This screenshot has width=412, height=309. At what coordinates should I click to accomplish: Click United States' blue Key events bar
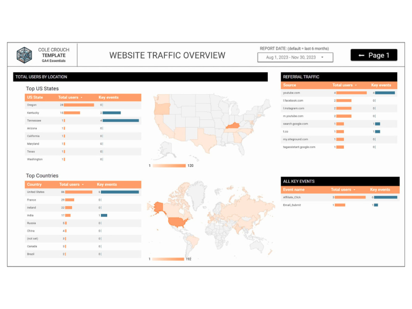pyautogui.click(x=120, y=192)
